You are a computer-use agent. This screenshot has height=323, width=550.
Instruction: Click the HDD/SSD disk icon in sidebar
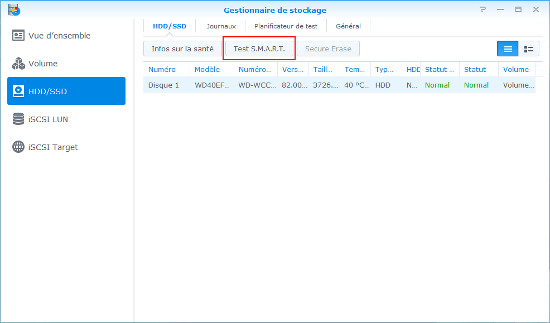[x=18, y=91]
